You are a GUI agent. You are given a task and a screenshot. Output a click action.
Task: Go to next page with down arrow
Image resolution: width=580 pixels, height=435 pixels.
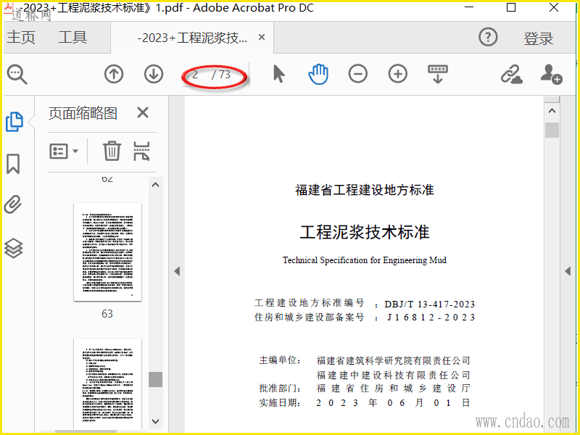coord(154,74)
